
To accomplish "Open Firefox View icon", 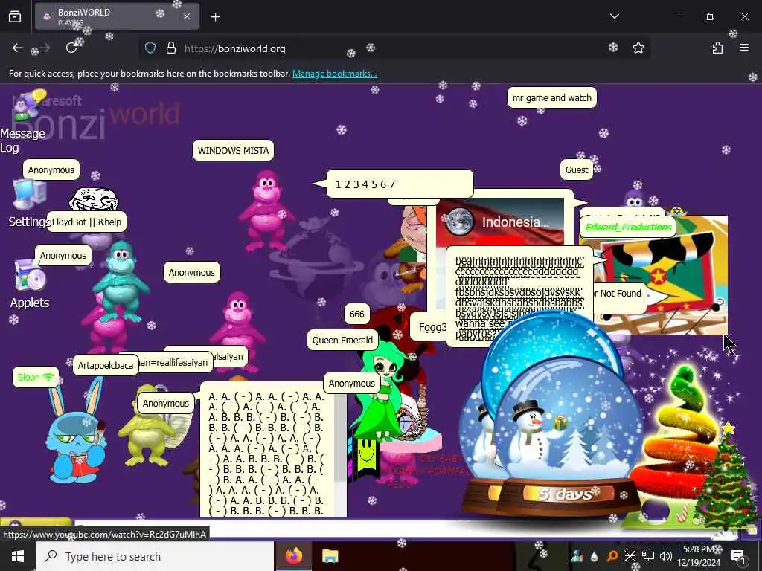I will [x=15, y=17].
